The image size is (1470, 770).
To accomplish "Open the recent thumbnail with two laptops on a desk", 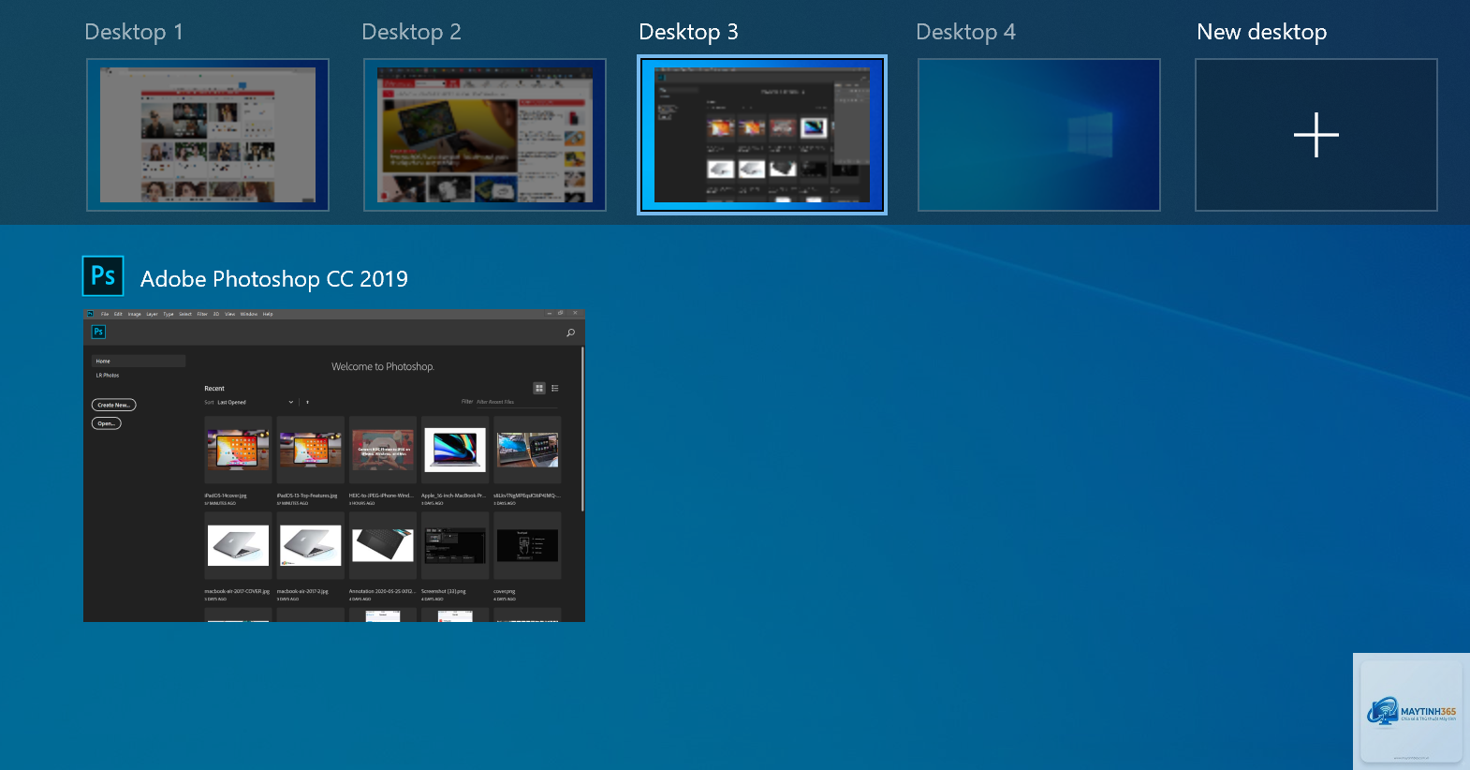I will 527,451.
